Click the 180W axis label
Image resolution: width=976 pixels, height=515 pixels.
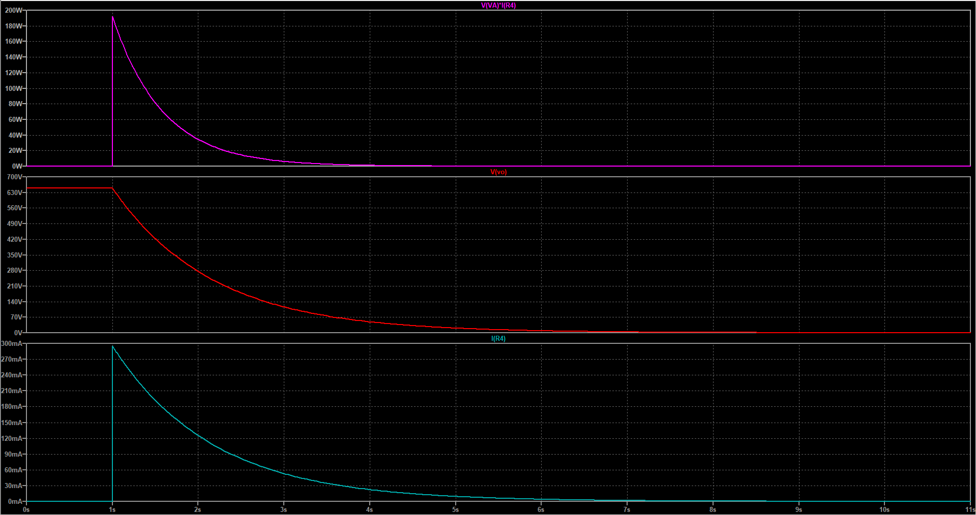click(x=14, y=26)
